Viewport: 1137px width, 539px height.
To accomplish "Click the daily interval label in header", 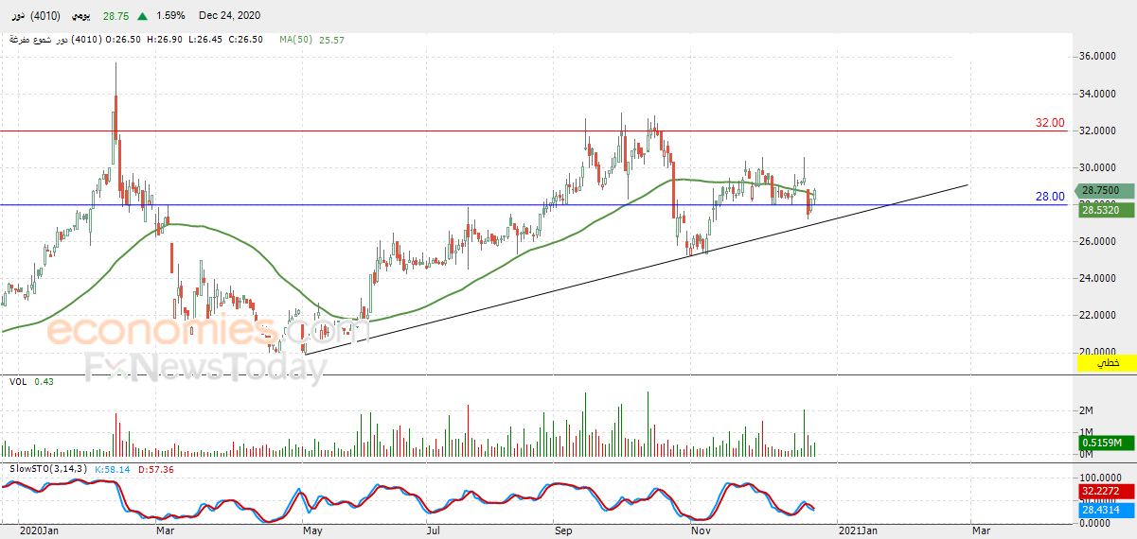I will click(83, 16).
